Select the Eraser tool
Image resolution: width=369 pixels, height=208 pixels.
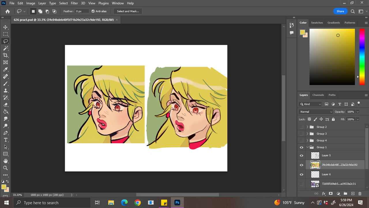pyautogui.click(x=5, y=105)
